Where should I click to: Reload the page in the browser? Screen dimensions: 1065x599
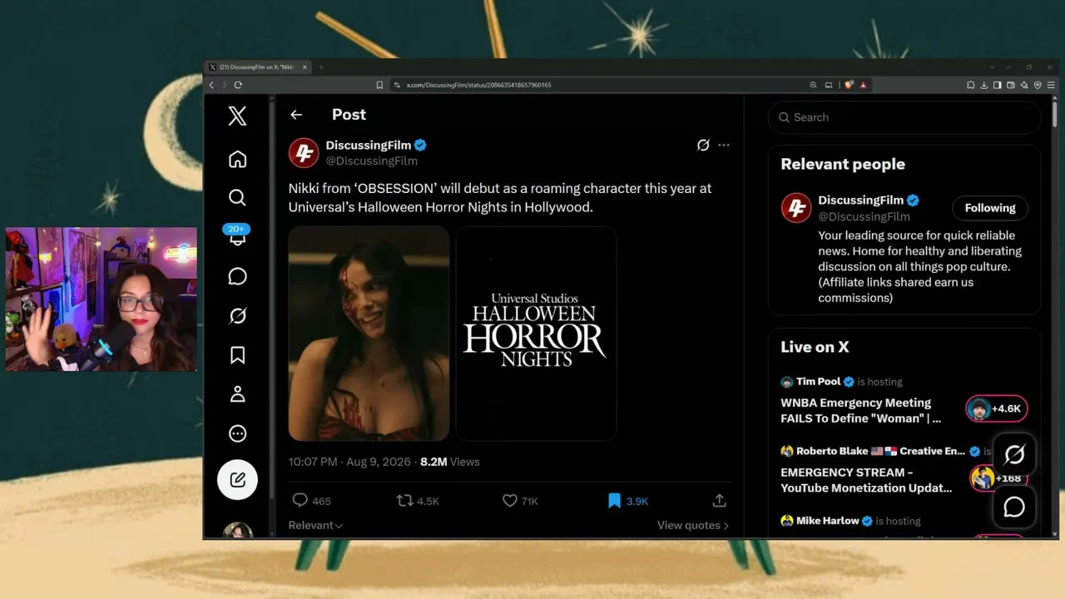coord(238,85)
